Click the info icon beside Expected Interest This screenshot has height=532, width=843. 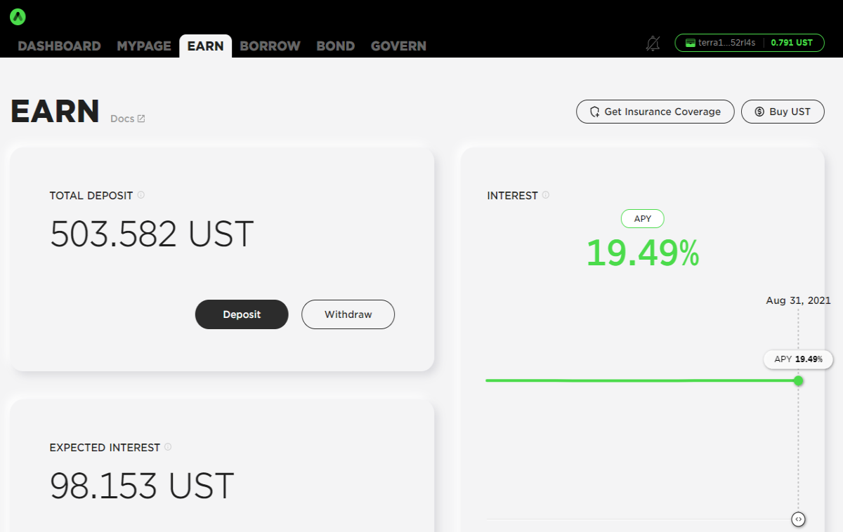pyautogui.click(x=168, y=447)
